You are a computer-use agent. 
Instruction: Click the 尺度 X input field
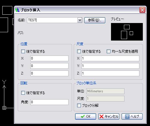tap(110, 58)
